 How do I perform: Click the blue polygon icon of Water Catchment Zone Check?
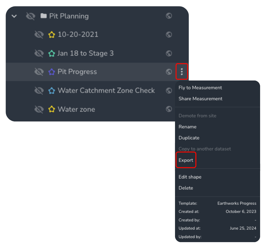click(52, 90)
